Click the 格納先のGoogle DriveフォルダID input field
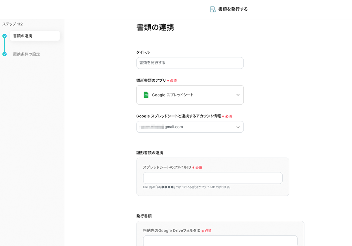This screenshot has height=246, width=352. coord(220,241)
